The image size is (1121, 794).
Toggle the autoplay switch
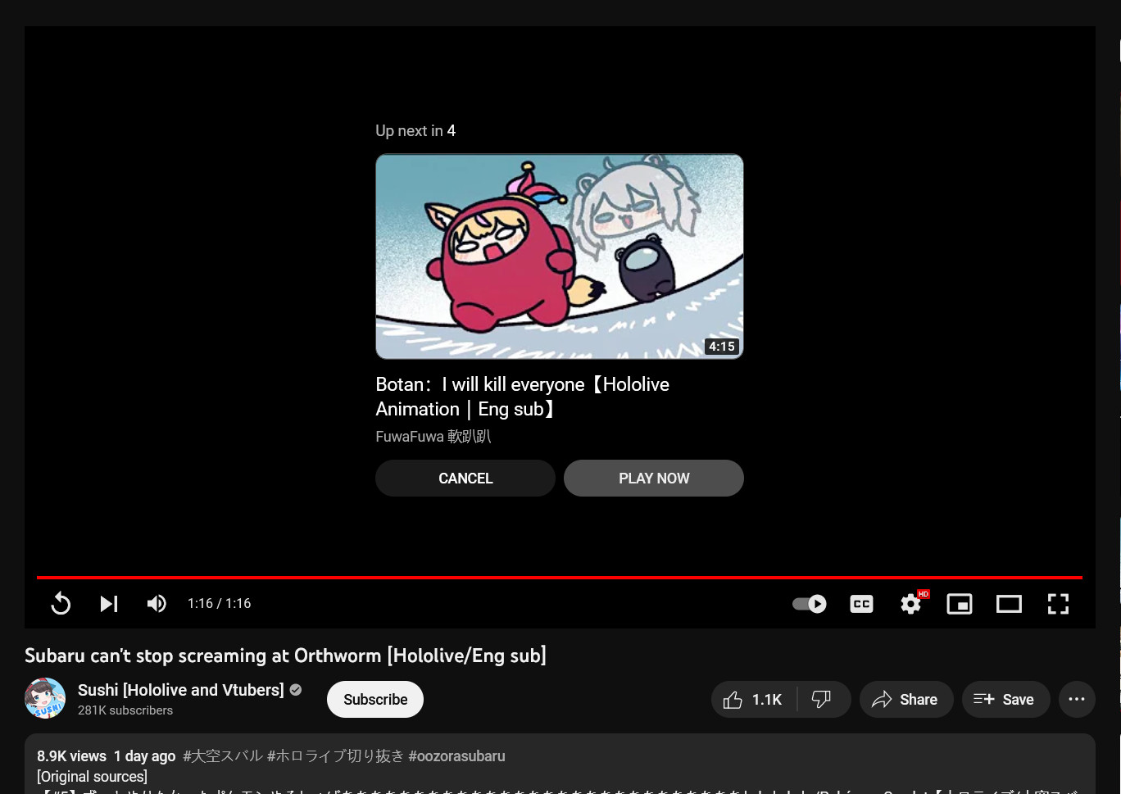(x=810, y=604)
